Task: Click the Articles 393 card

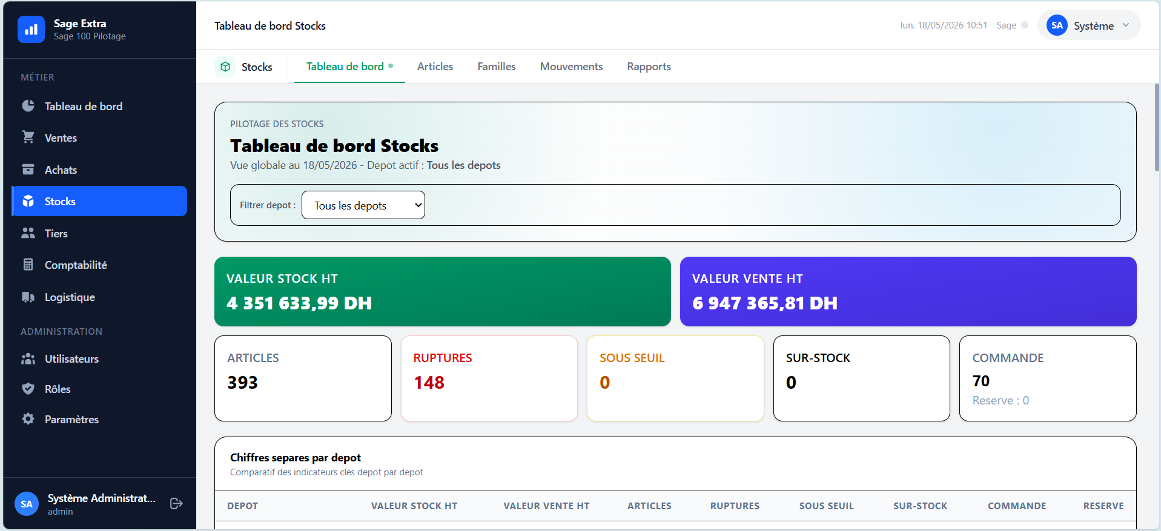Action: (303, 378)
